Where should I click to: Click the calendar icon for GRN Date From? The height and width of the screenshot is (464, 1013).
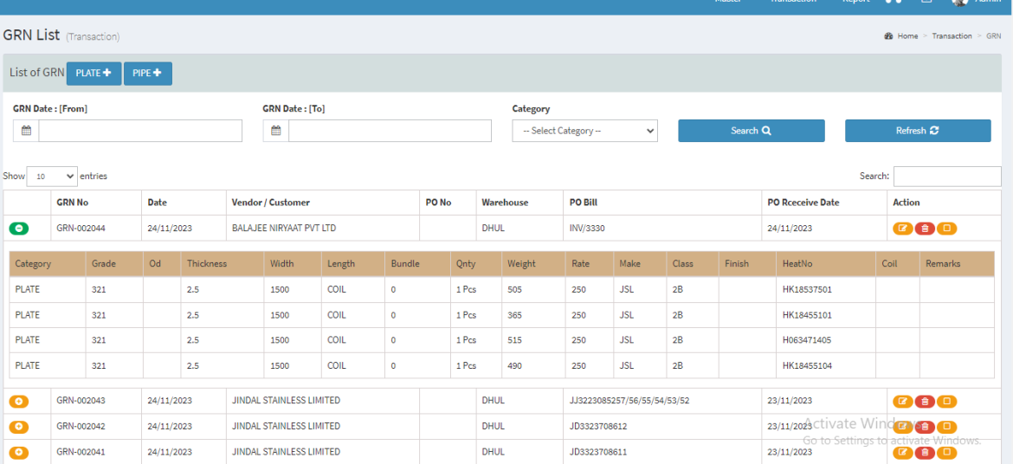[26, 131]
